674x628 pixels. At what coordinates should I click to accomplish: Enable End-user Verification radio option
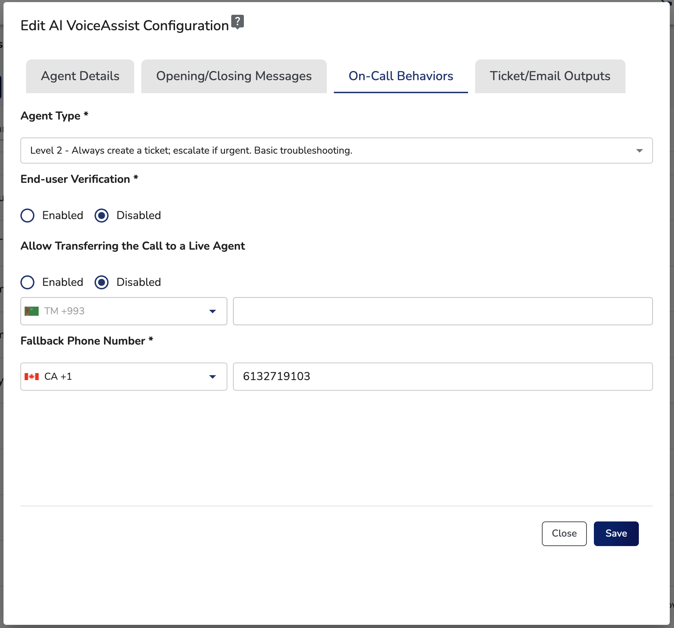(27, 216)
